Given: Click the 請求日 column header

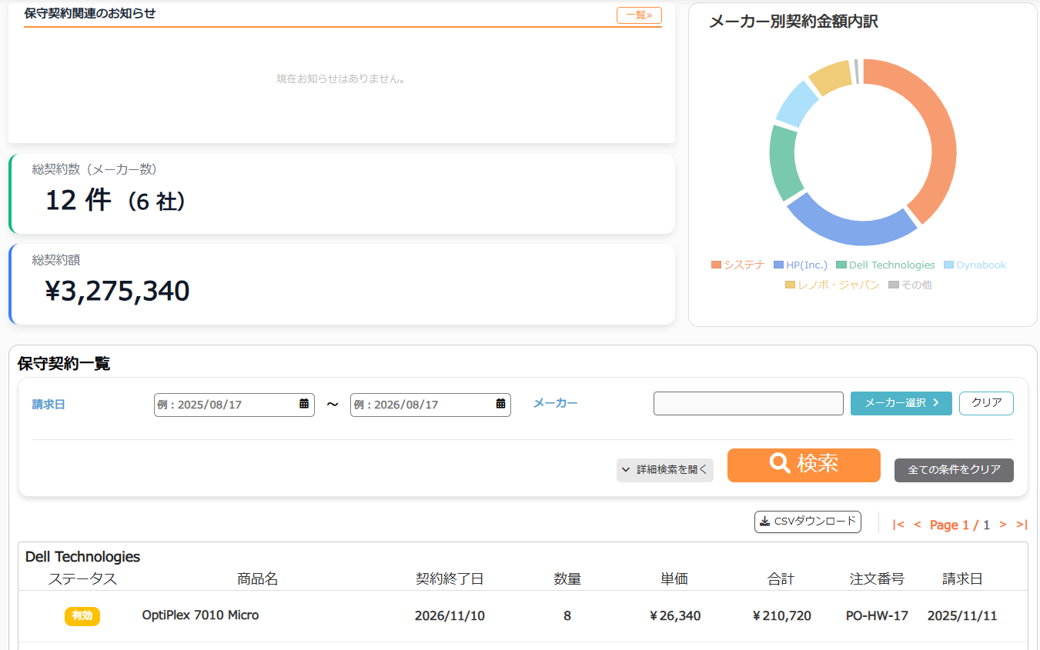Looking at the screenshot, I should tap(962, 579).
